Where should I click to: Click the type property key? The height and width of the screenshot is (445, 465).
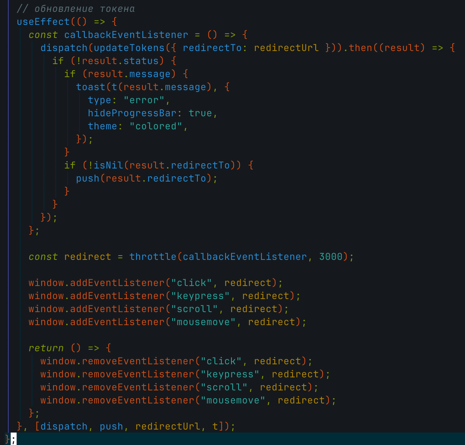[100, 100]
